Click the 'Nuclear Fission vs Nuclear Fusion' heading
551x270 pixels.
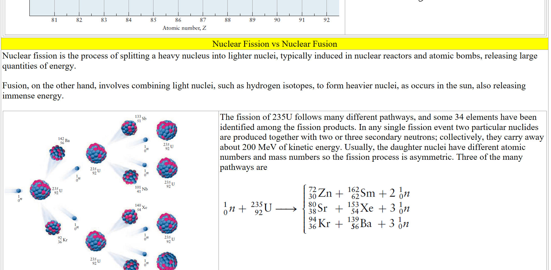pos(275,44)
